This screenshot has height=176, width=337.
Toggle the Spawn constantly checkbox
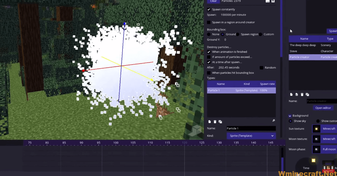pyautogui.click(x=209, y=9)
